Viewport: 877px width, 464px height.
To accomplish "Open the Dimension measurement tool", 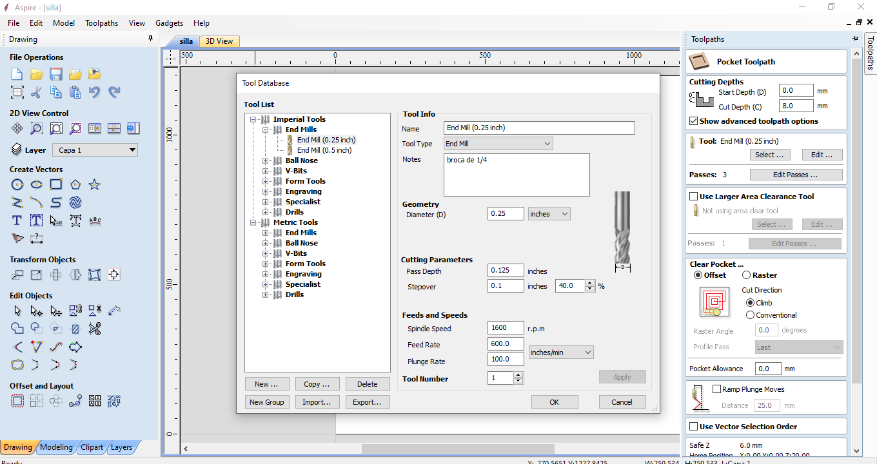I will tap(37, 239).
